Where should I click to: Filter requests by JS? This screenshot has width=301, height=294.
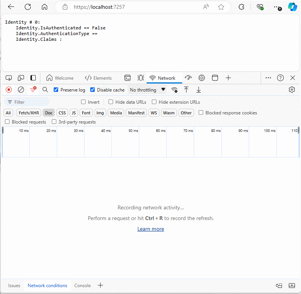74,113
